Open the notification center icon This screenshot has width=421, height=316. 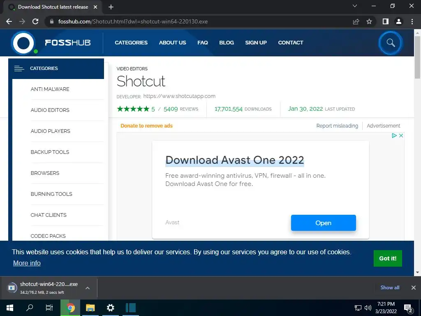point(408,308)
